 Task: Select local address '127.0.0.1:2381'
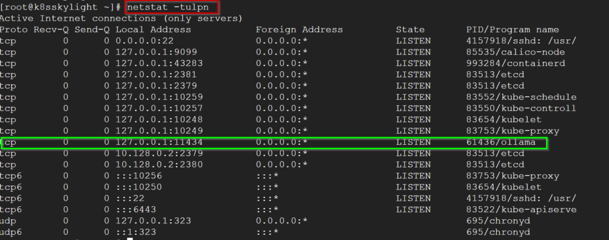coord(156,74)
